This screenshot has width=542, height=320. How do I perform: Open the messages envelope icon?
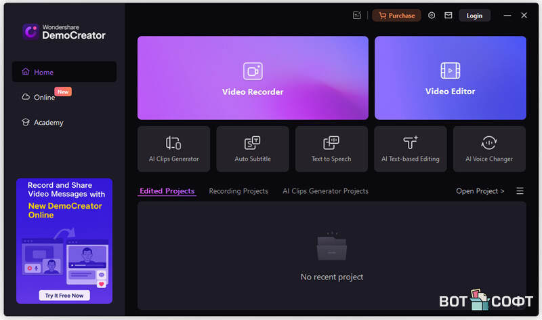(449, 15)
